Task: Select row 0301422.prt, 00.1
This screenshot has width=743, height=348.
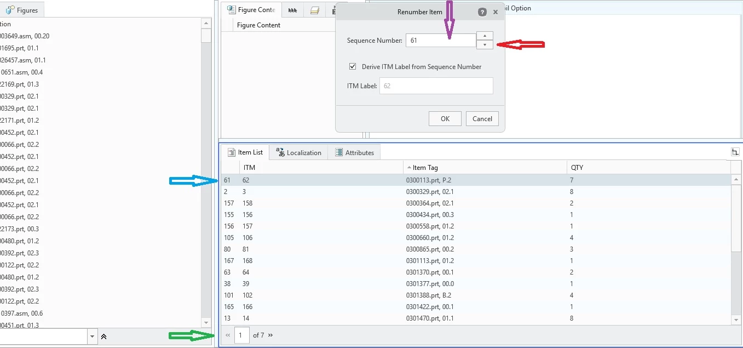Action: point(475,307)
